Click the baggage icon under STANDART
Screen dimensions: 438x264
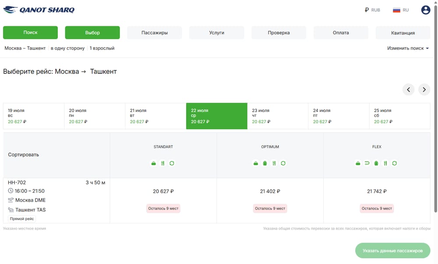tap(154, 163)
